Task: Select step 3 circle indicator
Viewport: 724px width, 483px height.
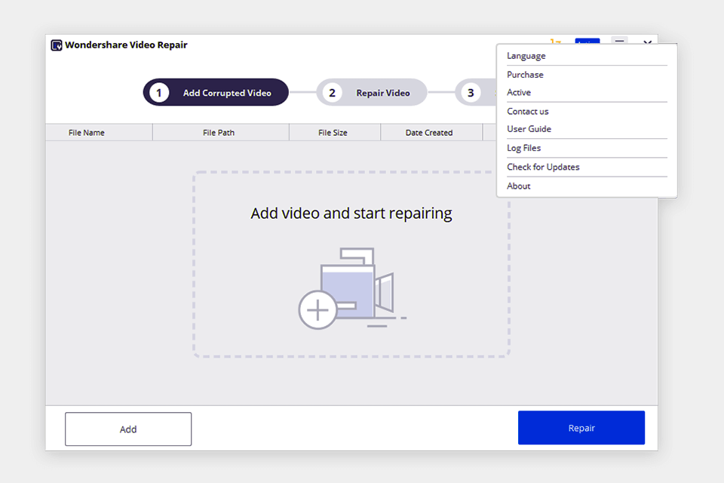Action: 471,92
